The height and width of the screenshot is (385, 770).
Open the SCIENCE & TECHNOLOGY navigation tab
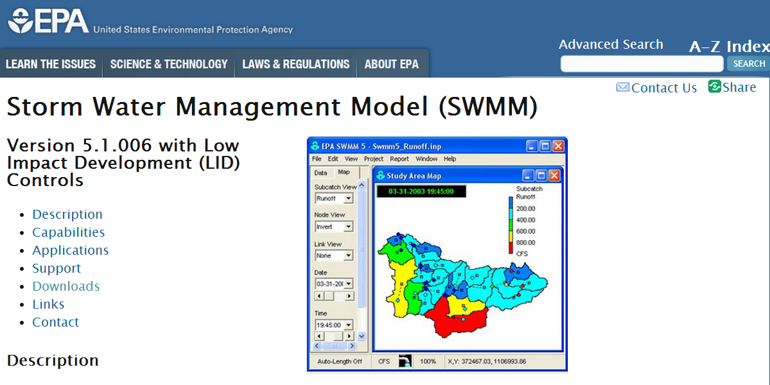click(169, 64)
